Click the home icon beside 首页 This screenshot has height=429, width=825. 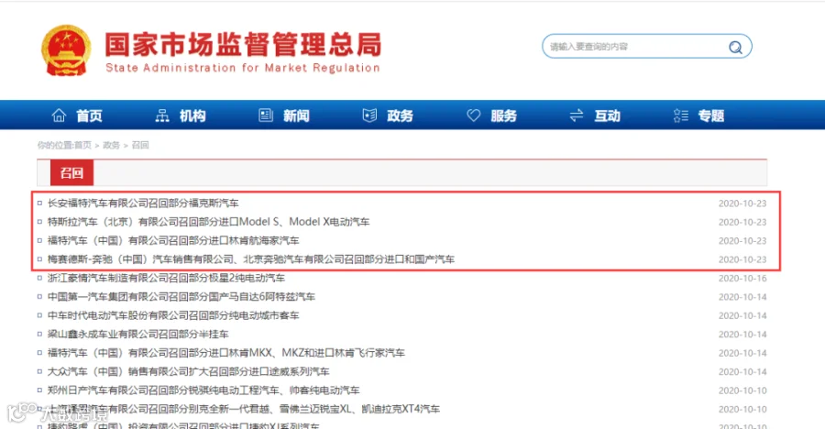click(59, 115)
